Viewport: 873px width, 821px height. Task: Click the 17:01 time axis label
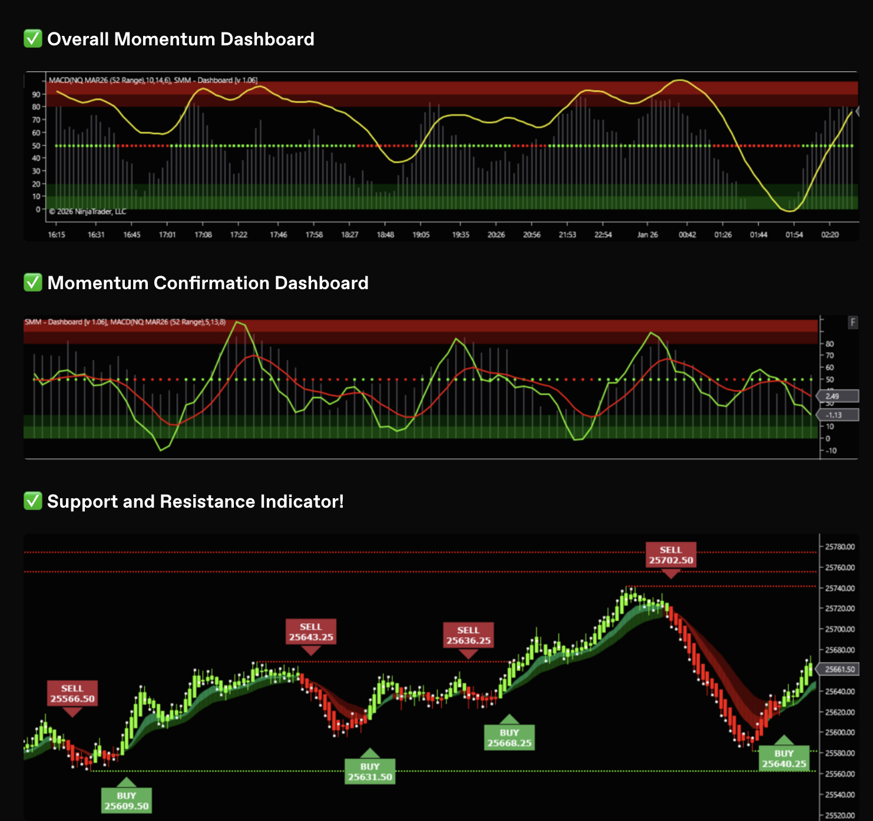point(167,234)
